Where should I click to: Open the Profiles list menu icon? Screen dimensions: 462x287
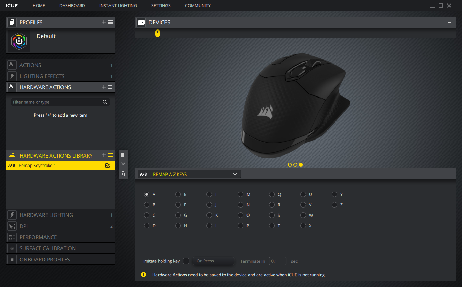111,22
